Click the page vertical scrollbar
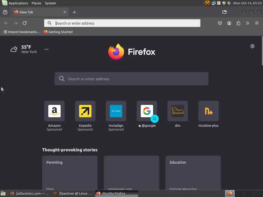The height and width of the screenshot is (197, 263). click(262, 51)
